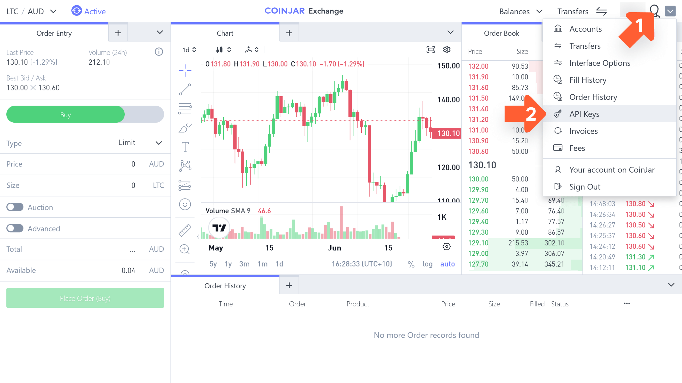Screen dimensions: 682x383
Task: Expand the Order Entry panel chevron
Action: tap(160, 32)
